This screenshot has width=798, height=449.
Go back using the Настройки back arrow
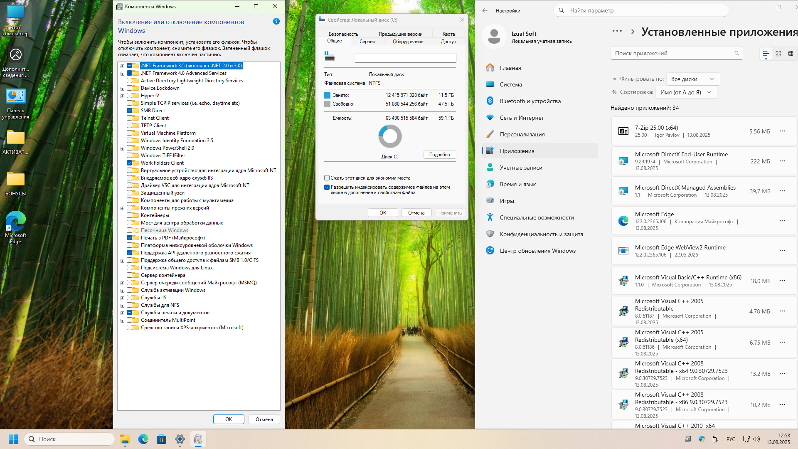click(485, 10)
